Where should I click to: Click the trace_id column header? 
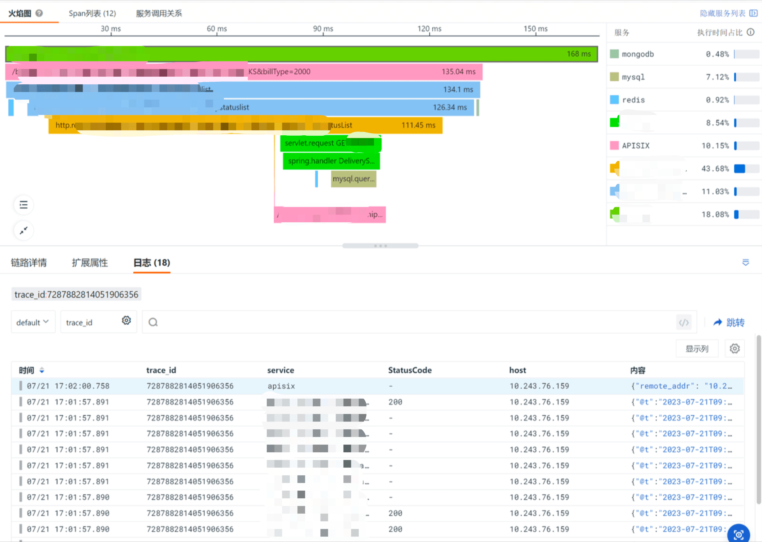[161, 370]
